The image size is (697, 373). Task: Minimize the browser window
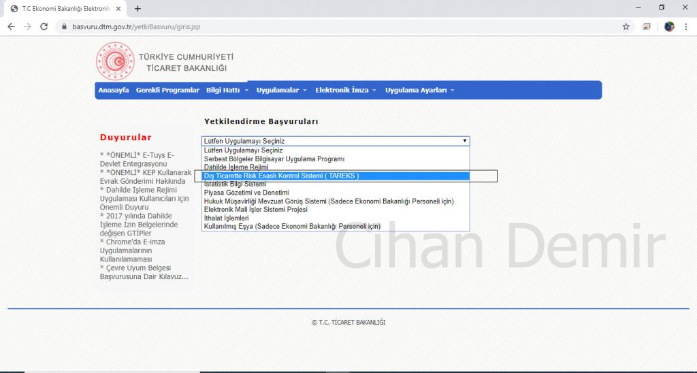(x=638, y=7)
